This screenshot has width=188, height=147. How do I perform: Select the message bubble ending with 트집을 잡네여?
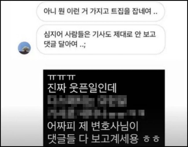pyautogui.click(x=101, y=12)
